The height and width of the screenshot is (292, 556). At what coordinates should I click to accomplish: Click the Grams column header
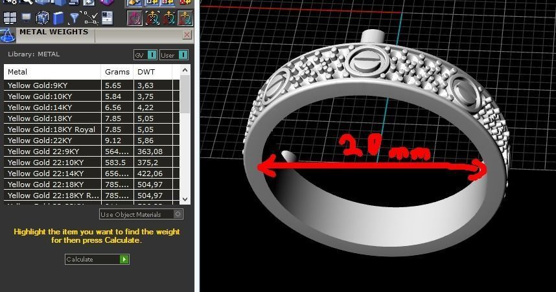(x=117, y=72)
